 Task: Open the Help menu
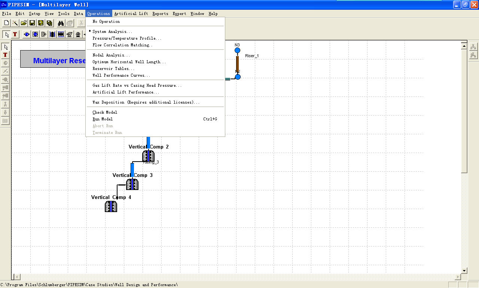point(213,14)
